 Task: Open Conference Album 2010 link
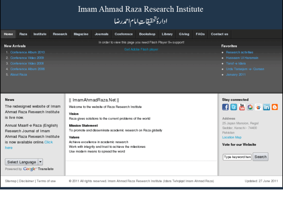(27, 52)
